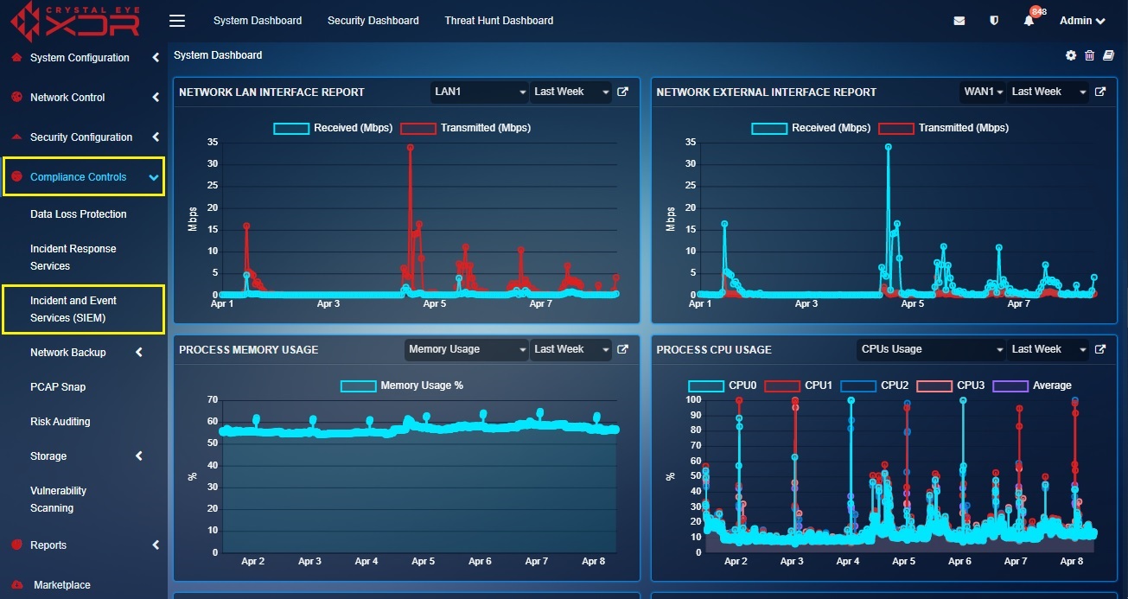
Task: Expand the Network Control chevron
Action: tap(156, 98)
